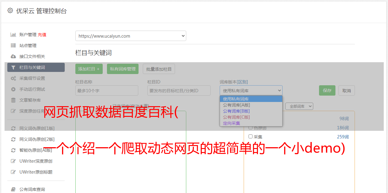Image resolution: width=388 pixels, height=193 pixels.
Task: Focus the 栏目名称 input field
Action: 107,90
